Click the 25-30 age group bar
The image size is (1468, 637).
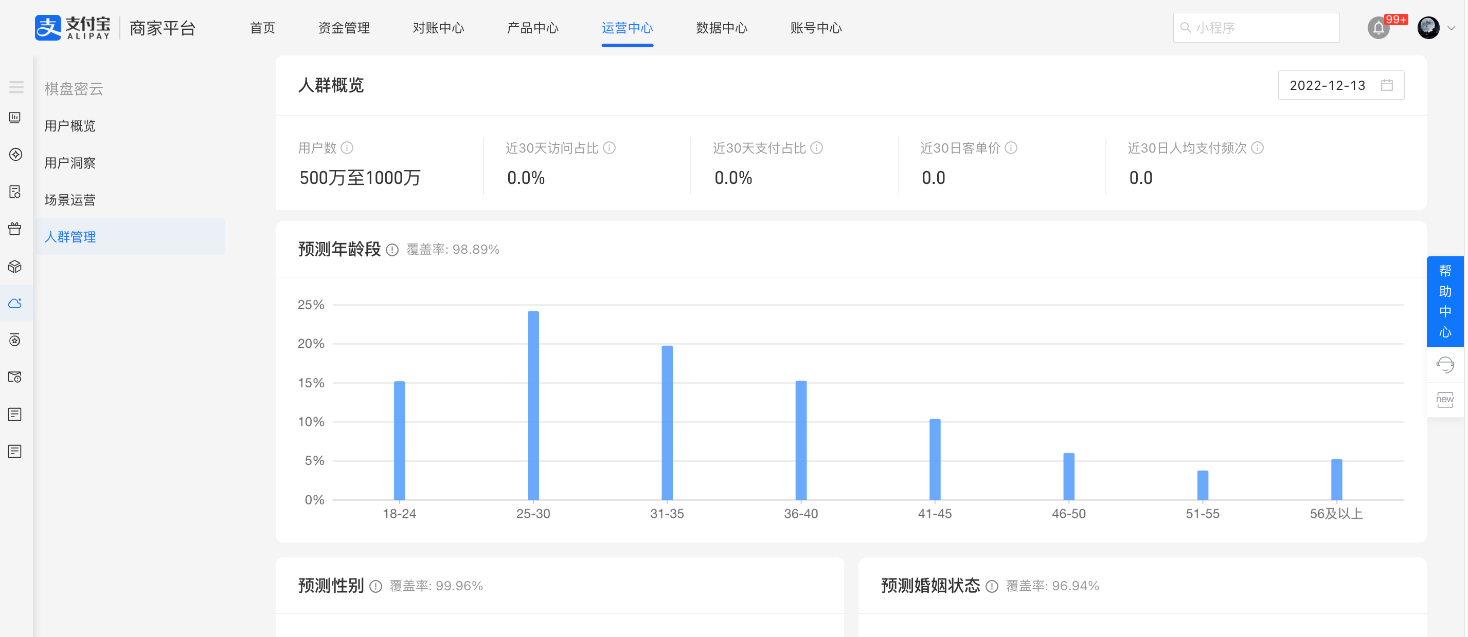coord(533,405)
